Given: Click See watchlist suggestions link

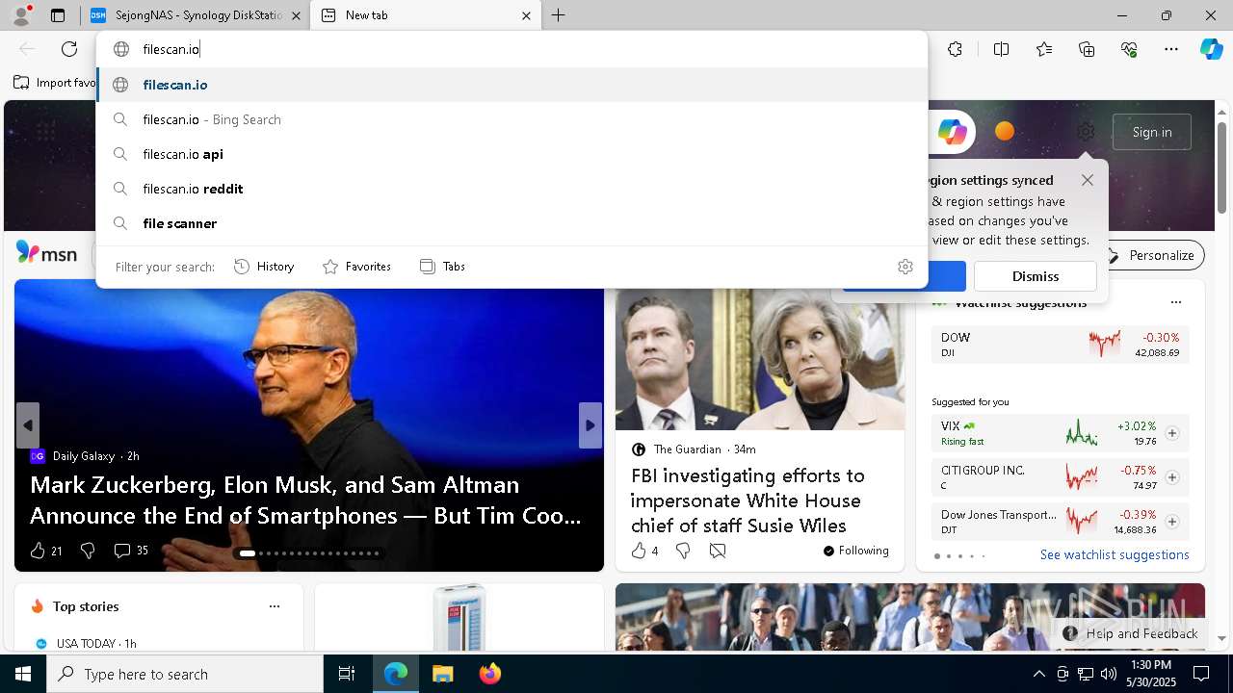Looking at the screenshot, I should pos(1115,555).
